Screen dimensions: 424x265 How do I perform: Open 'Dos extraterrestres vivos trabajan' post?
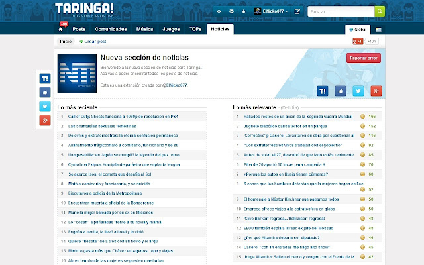point(293,145)
